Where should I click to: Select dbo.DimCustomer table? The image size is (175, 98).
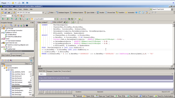pyautogui.click(x=17, y=82)
